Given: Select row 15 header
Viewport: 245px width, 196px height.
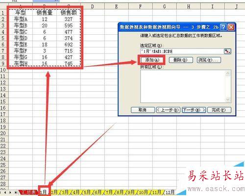Looking at the screenshot, I should [x=3, y=101].
